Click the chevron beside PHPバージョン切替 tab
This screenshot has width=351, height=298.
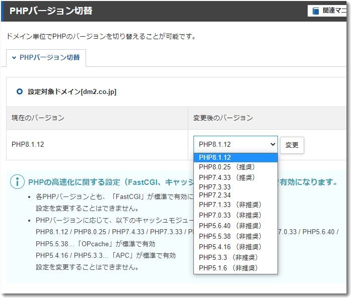(x=14, y=58)
